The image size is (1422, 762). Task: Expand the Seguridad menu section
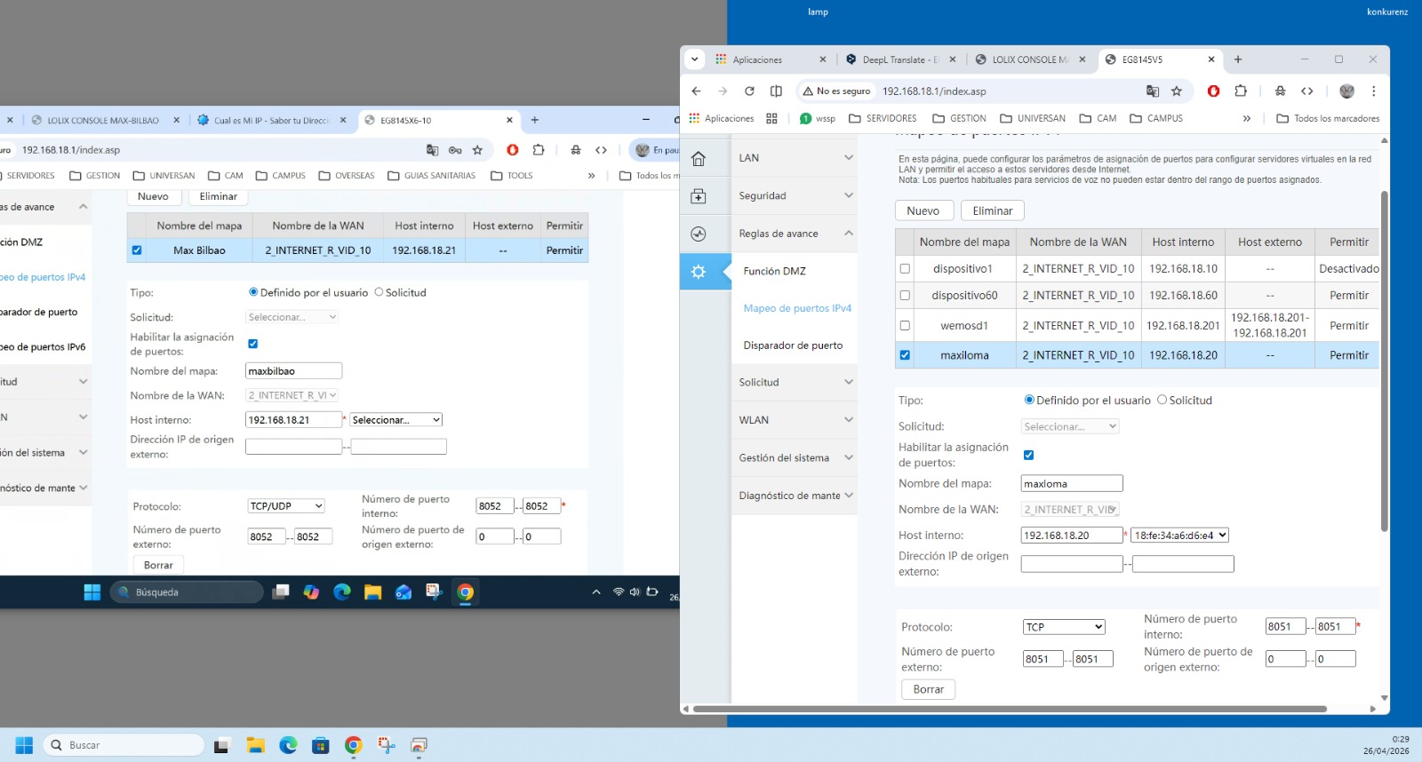[795, 195]
